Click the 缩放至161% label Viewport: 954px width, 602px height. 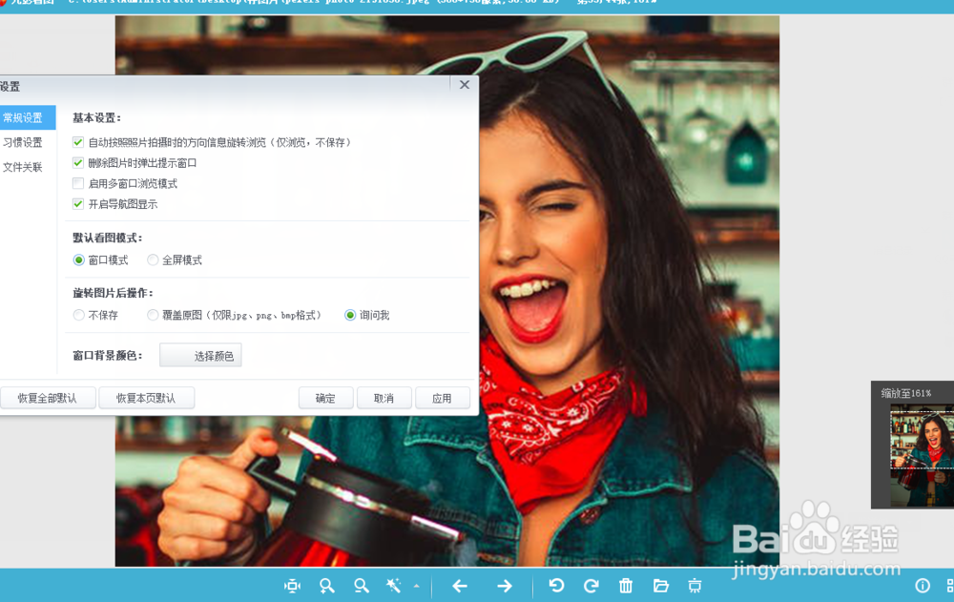coord(906,393)
